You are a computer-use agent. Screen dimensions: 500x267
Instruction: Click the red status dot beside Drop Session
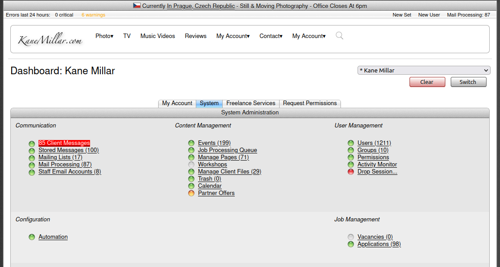[351, 172]
